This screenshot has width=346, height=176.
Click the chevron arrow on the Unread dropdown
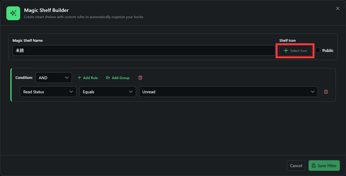point(313,92)
